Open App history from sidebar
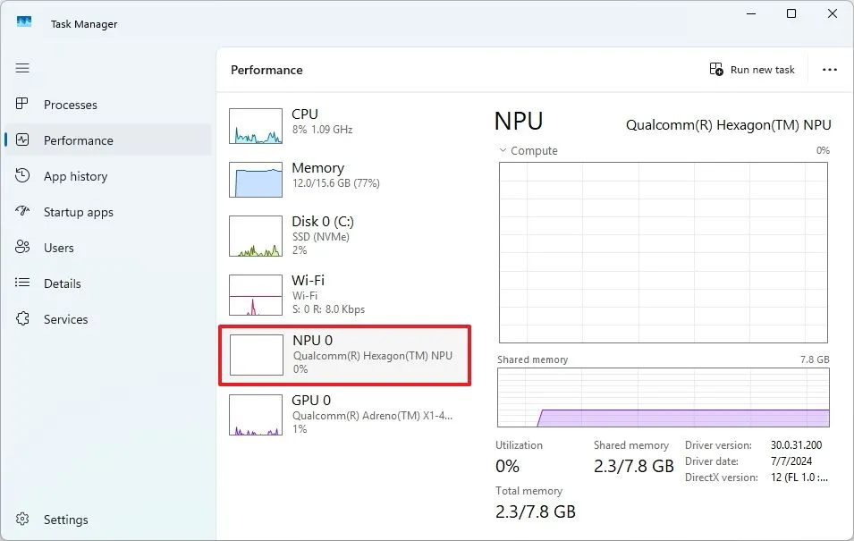Viewport: 854px width, 541px height. [x=77, y=176]
